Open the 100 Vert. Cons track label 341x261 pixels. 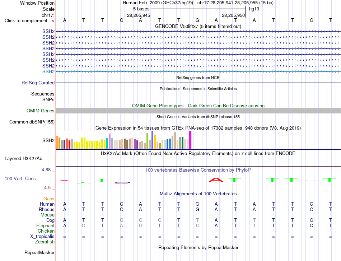pos(20,178)
